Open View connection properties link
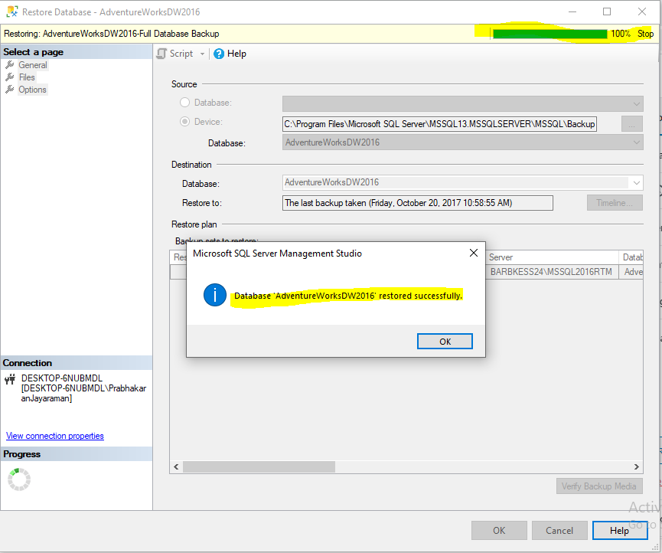This screenshot has height=553, width=662. 55,436
